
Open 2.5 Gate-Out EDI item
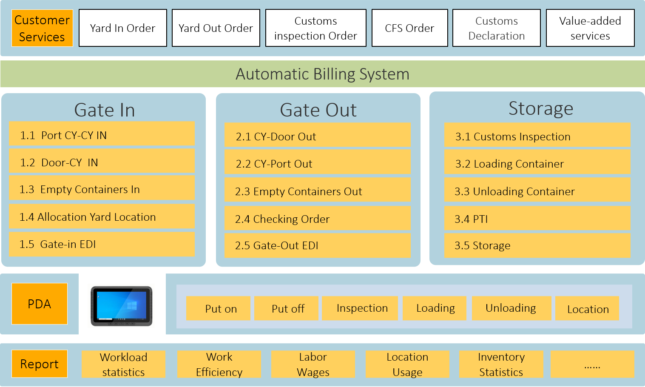point(317,245)
